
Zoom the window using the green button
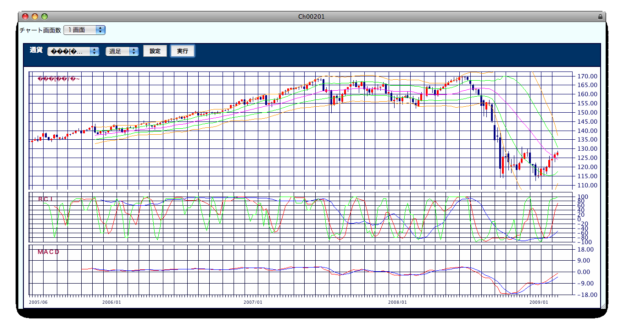point(45,16)
